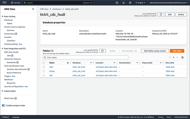Open Cookie preferences in footer
Screen dimensions: 190x119
181,117
